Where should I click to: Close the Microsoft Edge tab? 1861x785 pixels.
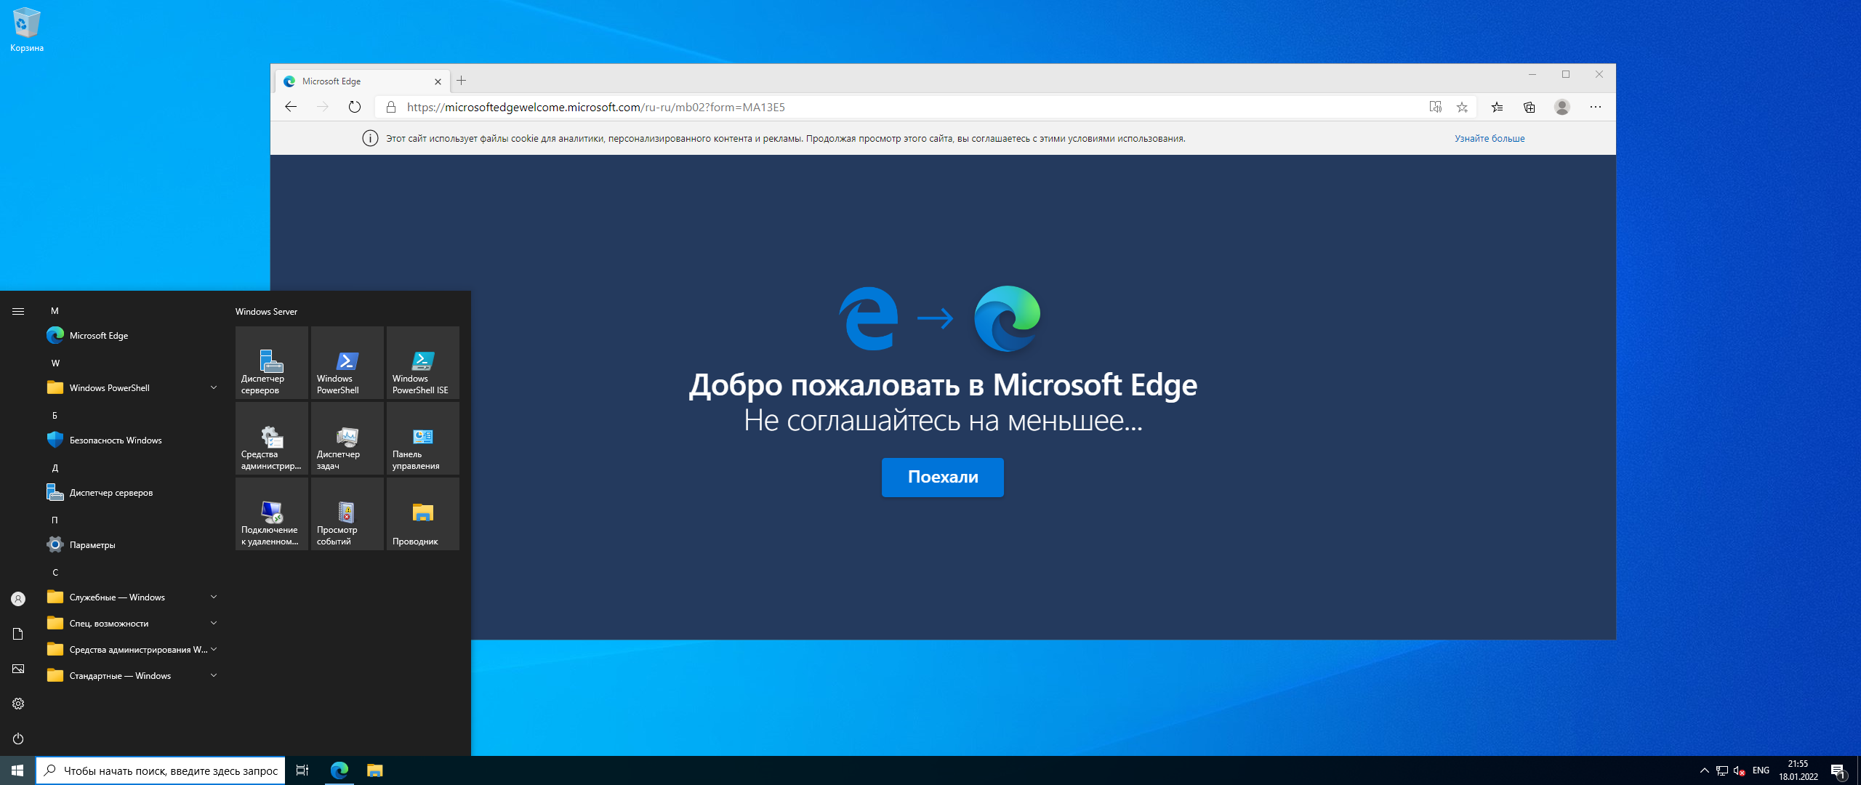(x=438, y=81)
